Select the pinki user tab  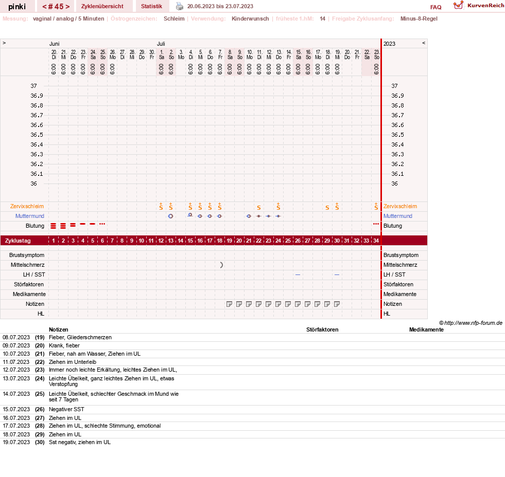click(x=17, y=7)
